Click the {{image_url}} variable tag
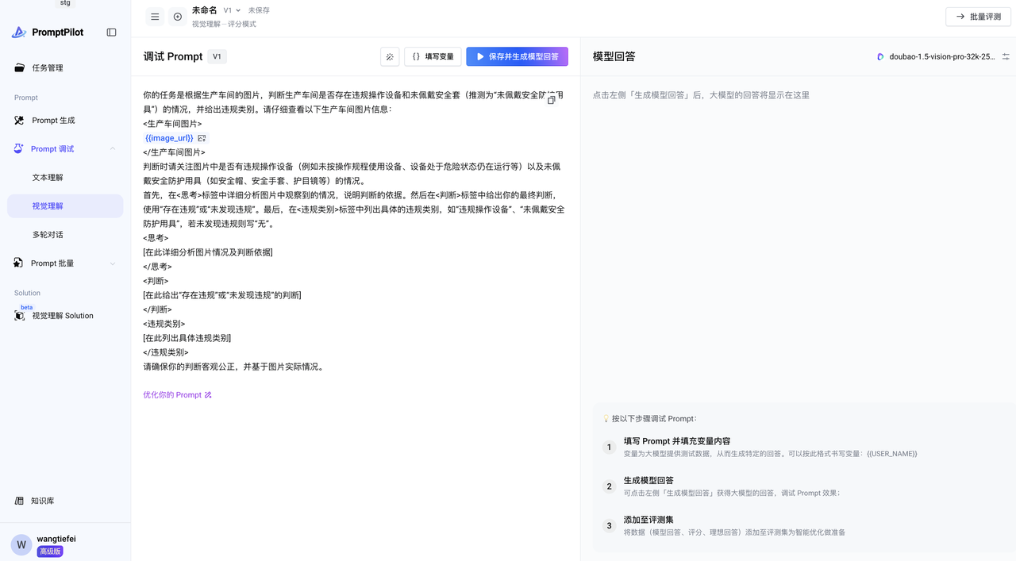The height and width of the screenshot is (561, 1016). pos(169,138)
